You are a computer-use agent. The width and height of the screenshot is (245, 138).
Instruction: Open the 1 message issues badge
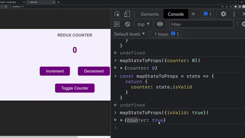coord(207,14)
